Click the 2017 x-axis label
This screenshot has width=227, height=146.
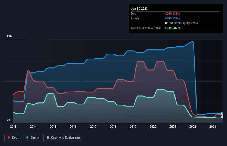coord(93,127)
